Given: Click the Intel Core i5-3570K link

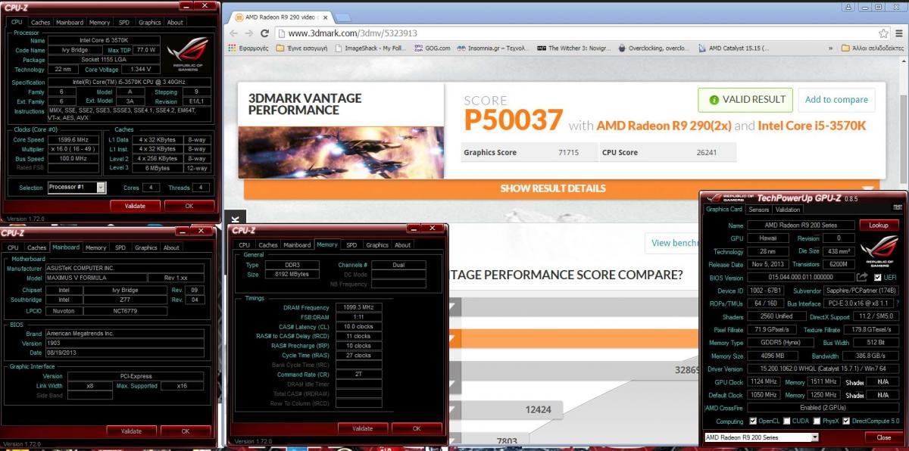Looking at the screenshot, I should [x=811, y=125].
